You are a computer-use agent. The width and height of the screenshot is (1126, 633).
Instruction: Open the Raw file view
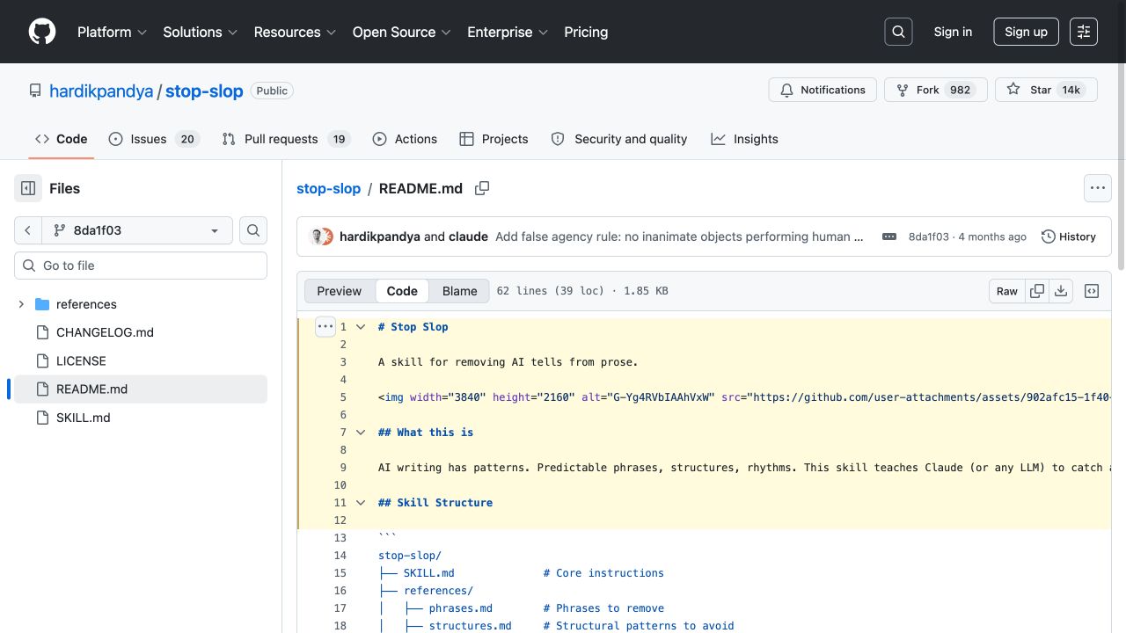click(1007, 291)
